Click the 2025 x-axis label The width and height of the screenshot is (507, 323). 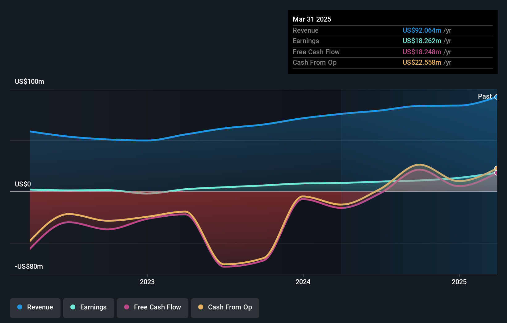459,282
